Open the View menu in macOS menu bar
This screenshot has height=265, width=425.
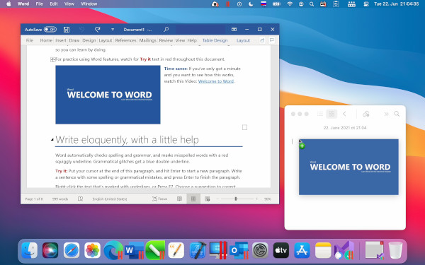(x=69, y=4)
